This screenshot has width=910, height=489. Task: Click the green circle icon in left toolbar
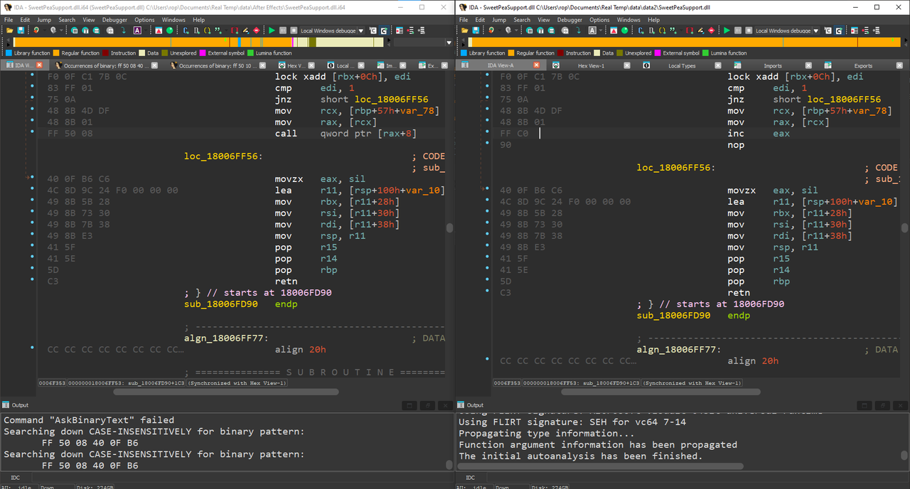click(x=169, y=31)
